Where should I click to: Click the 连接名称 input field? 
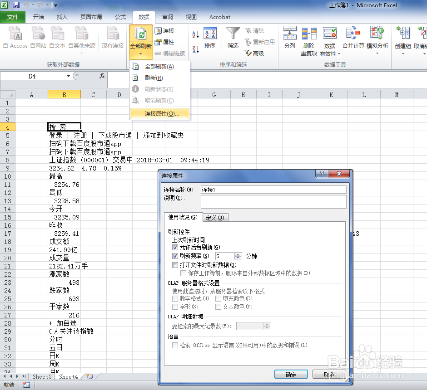tap(273, 190)
